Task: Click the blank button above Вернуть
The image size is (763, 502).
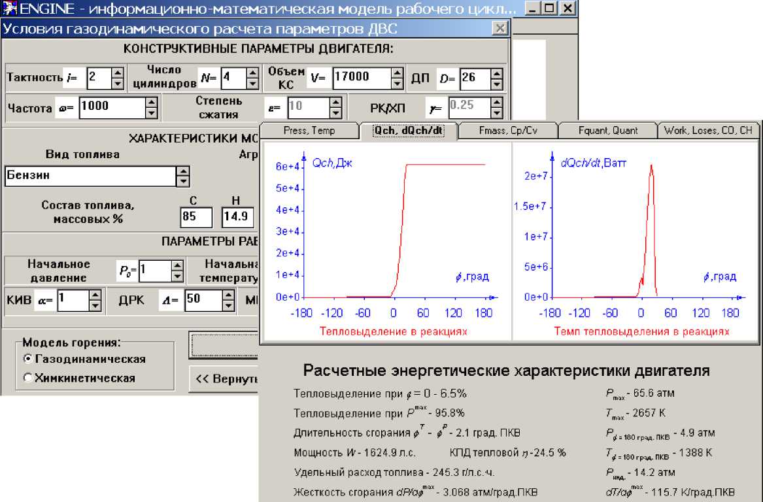Action: [224, 345]
